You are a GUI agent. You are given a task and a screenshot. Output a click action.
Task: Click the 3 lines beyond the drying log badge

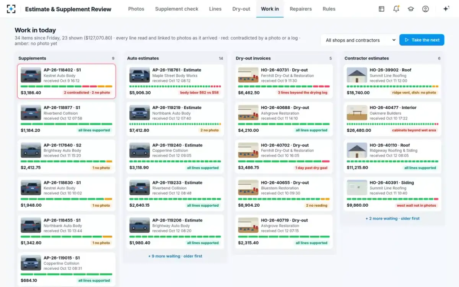303,93
